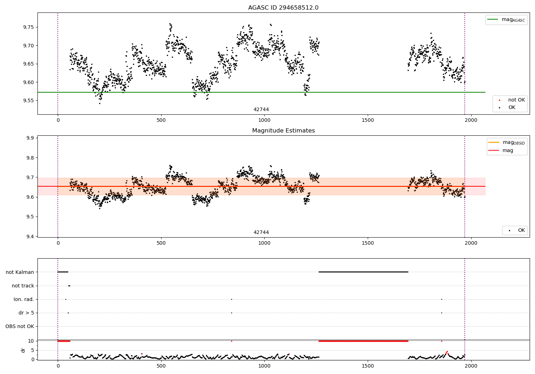The height and width of the screenshot is (374, 535).
Task: Click the 9.4 y-tick in the middle plot
Action: coord(30,237)
